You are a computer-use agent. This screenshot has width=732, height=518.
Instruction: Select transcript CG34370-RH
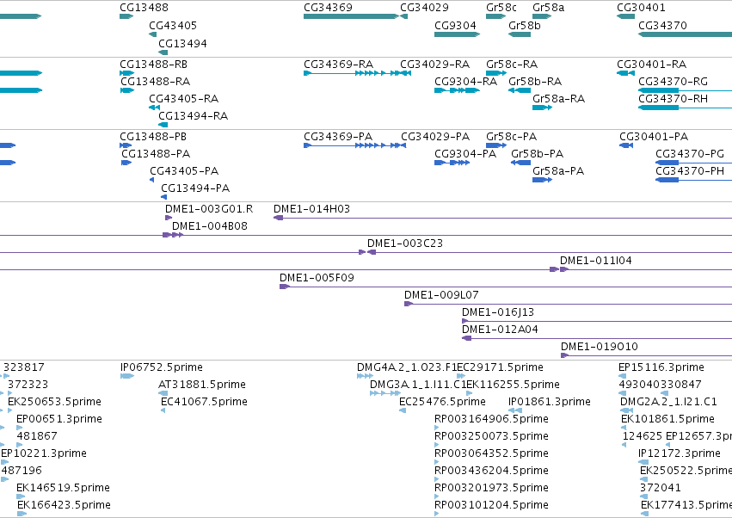click(x=674, y=99)
